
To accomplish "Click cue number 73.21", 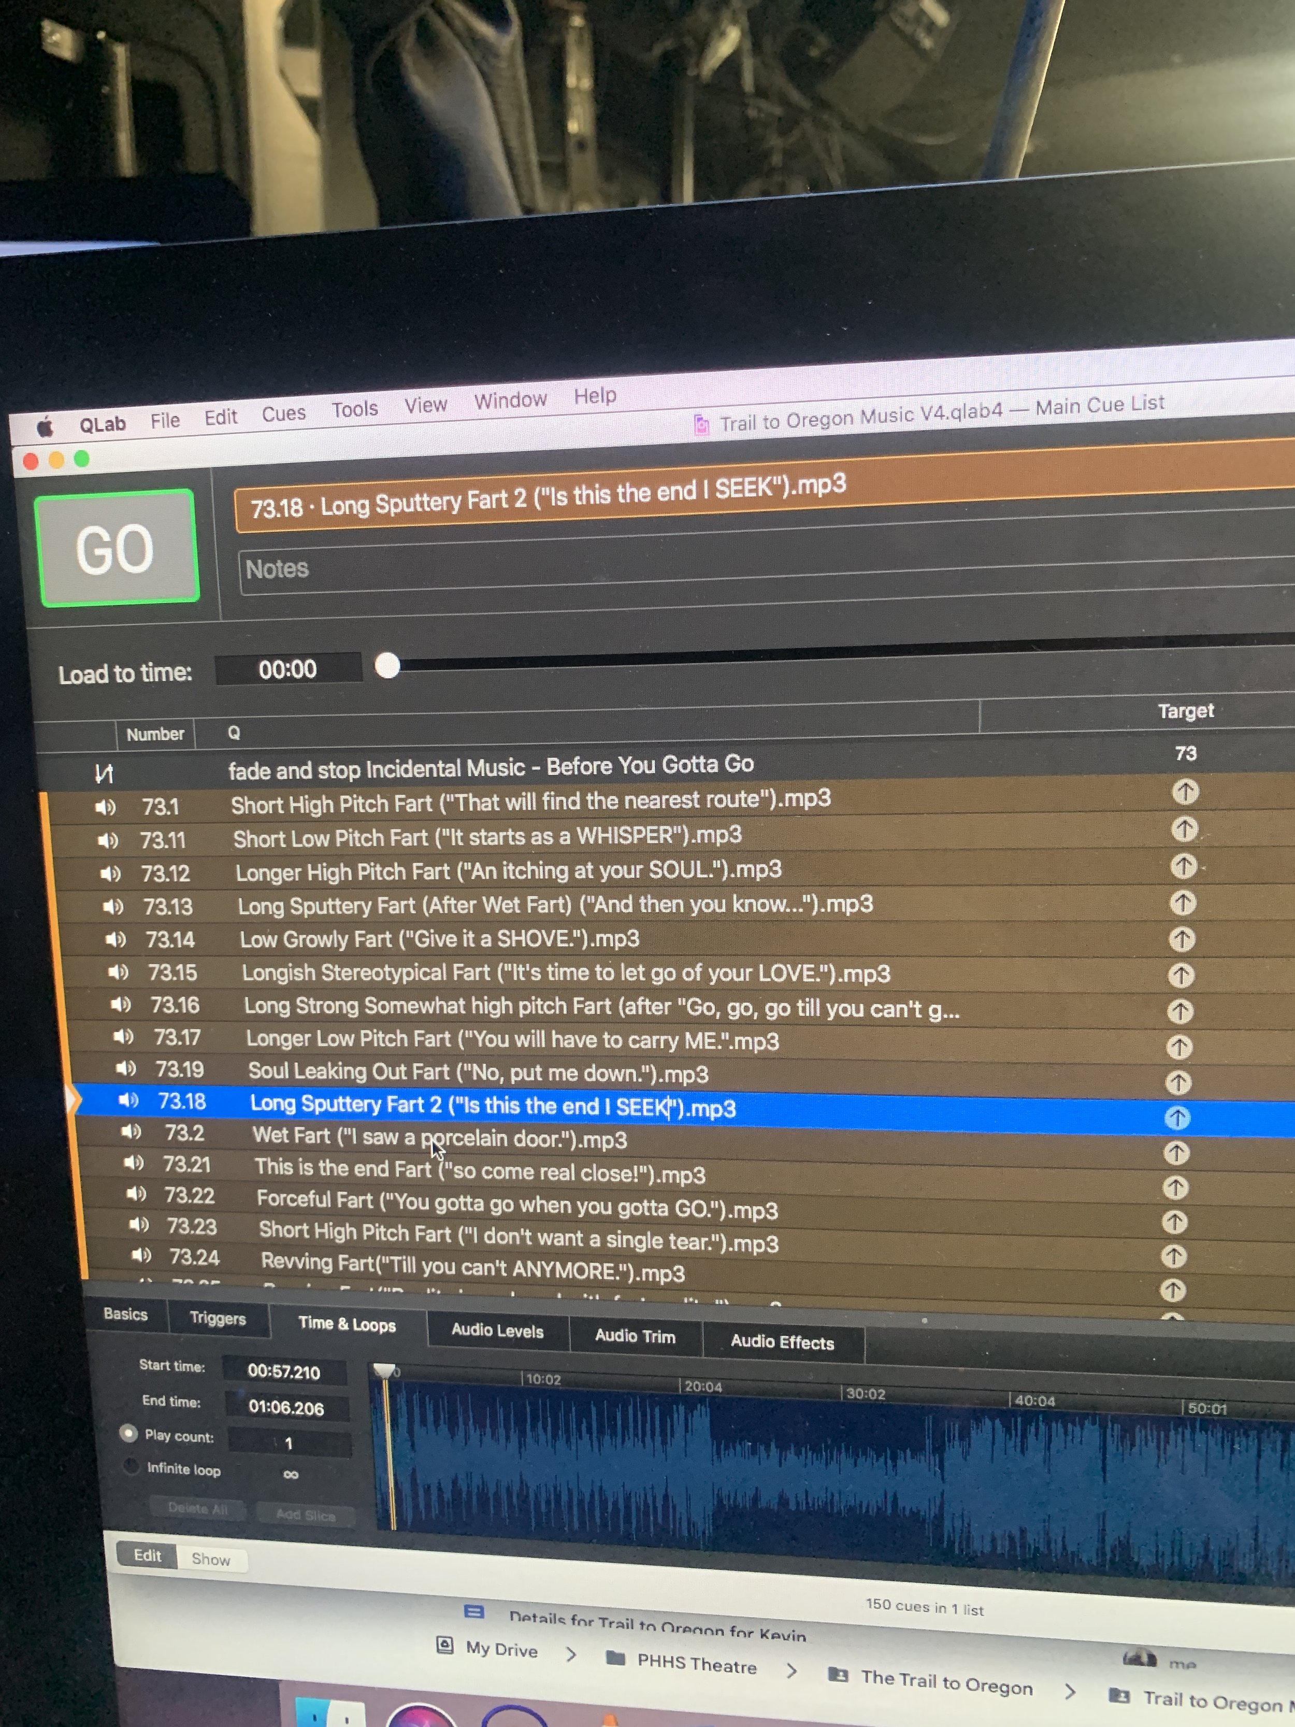I will pos(186,1164).
